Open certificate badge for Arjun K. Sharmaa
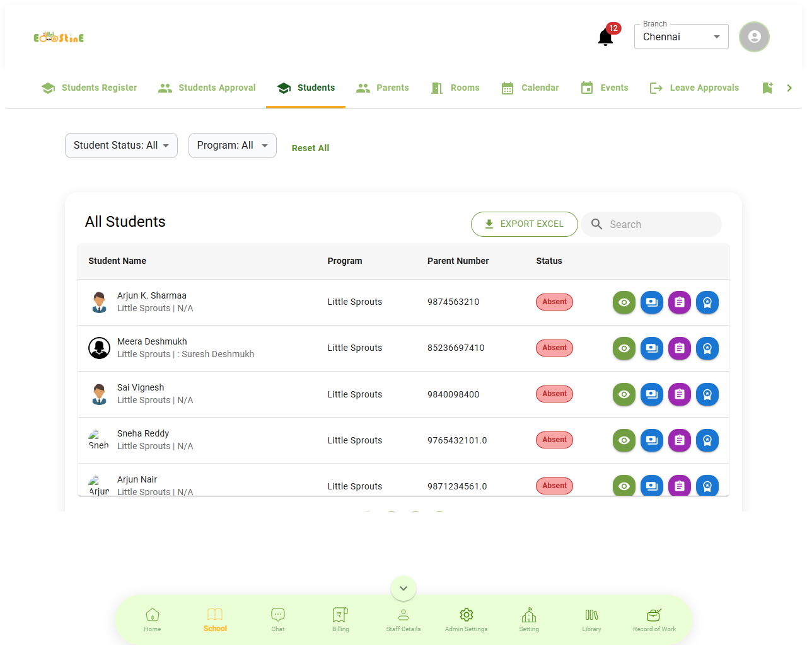The image size is (807, 645). click(707, 302)
